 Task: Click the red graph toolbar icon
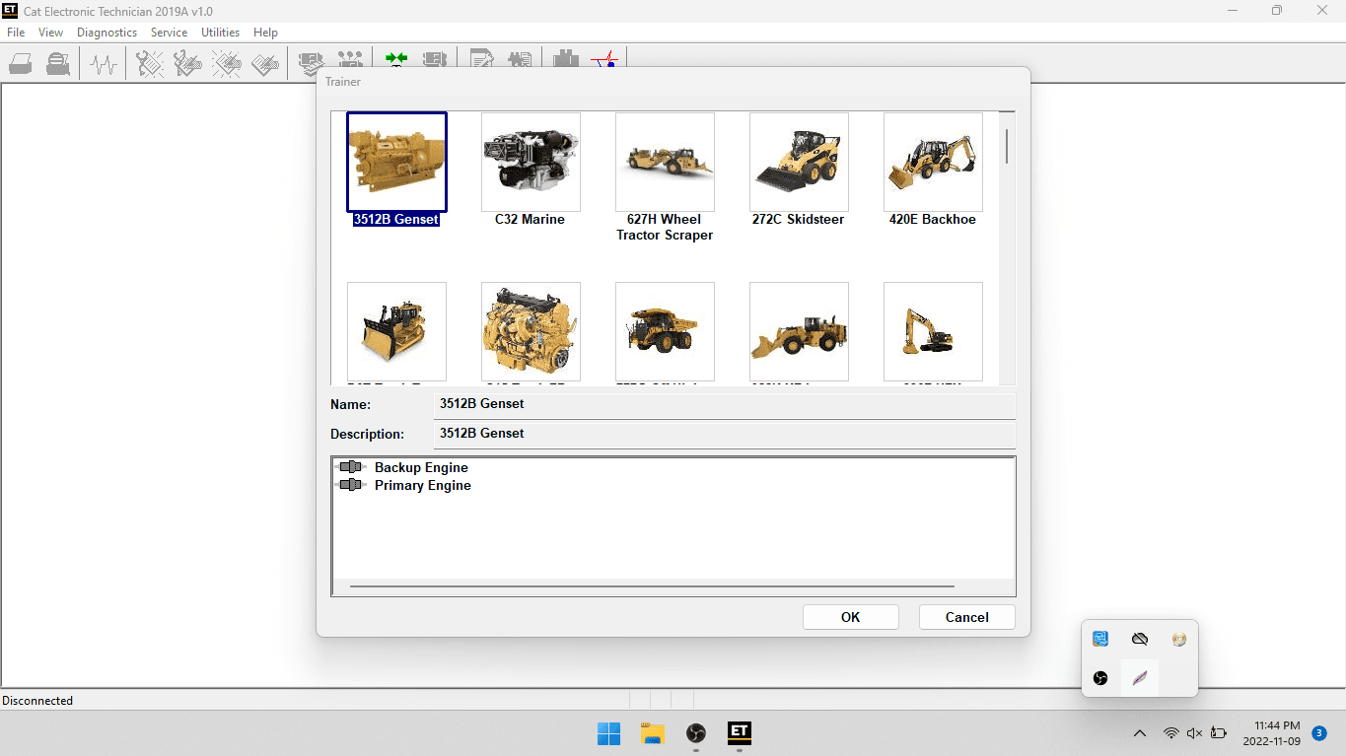coord(603,62)
